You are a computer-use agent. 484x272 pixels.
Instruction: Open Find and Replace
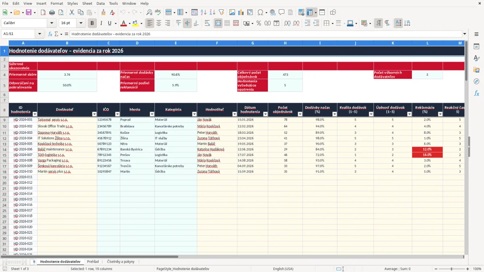(149, 12)
